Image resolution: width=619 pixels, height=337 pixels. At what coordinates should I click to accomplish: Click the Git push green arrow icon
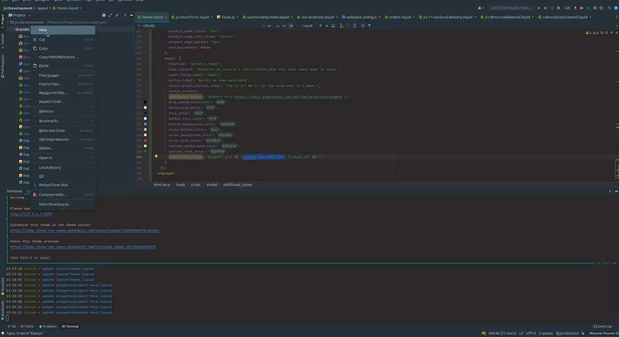(588, 8)
